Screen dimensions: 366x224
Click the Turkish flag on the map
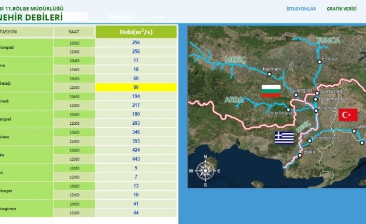(348, 115)
